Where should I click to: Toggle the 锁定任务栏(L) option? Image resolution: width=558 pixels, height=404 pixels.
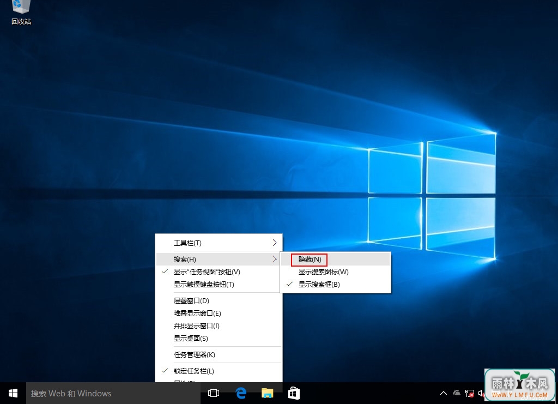[219, 371]
